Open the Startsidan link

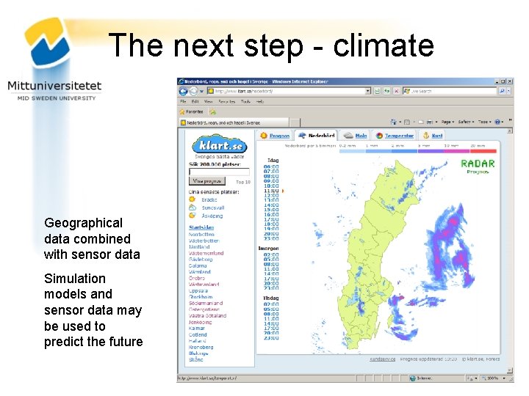201,227
